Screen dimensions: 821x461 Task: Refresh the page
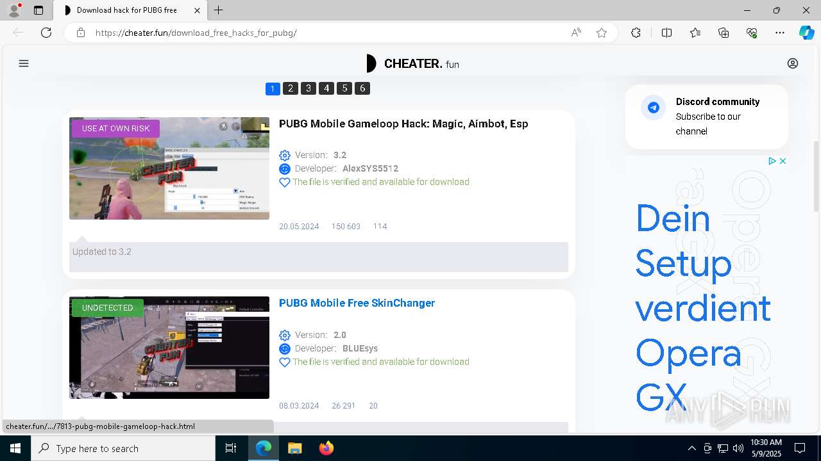click(46, 33)
